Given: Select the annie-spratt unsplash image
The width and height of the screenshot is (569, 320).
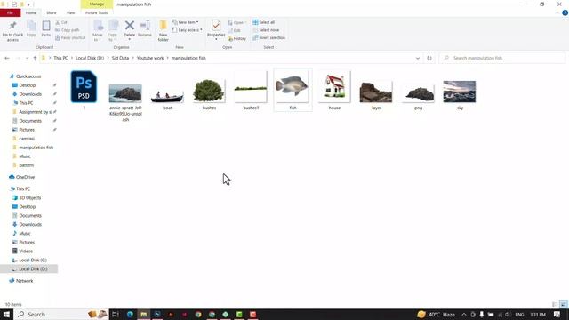Looking at the screenshot, I should tap(125, 93).
